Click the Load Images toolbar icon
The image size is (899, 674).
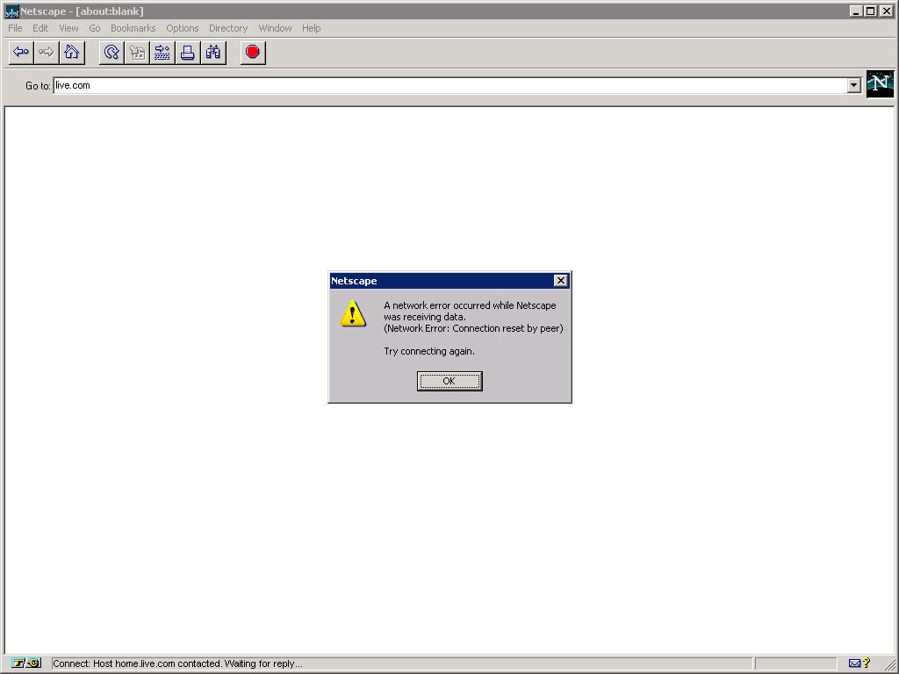[x=137, y=53]
